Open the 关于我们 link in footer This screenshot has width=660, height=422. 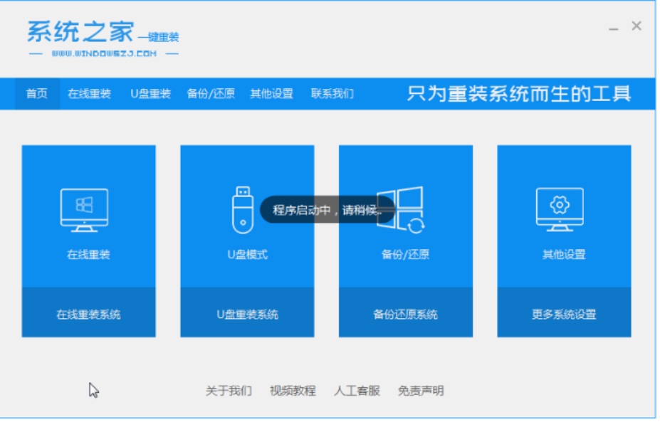pyautogui.click(x=229, y=391)
